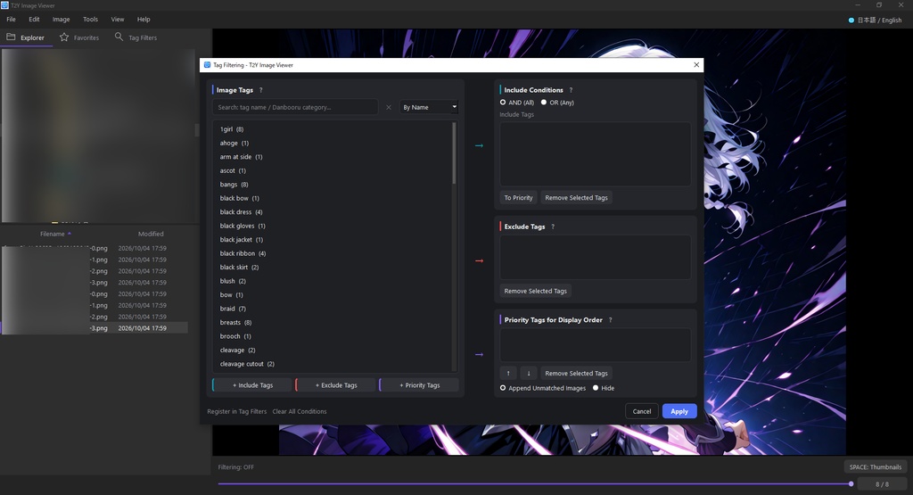This screenshot has height=495, width=913.
Task: Click Clear All Conditions link
Action: [300, 412]
